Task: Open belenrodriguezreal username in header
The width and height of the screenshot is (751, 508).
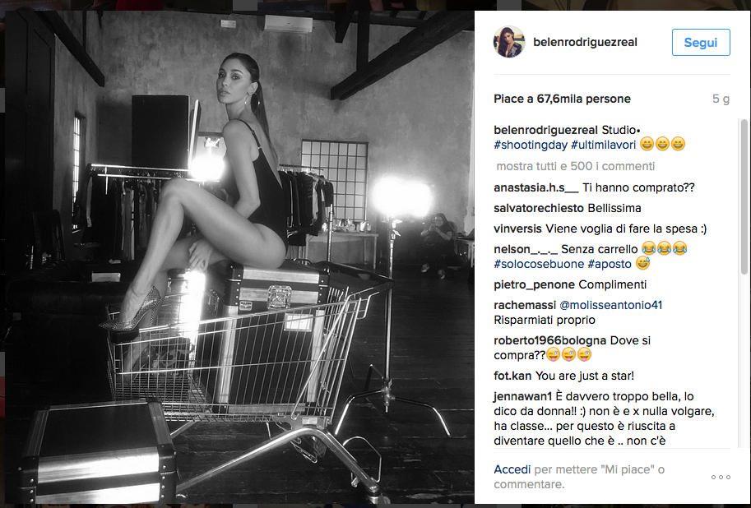Action: (585, 42)
